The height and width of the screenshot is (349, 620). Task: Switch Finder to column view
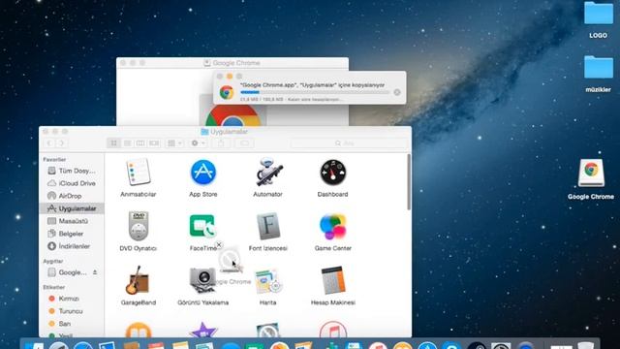click(140, 143)
